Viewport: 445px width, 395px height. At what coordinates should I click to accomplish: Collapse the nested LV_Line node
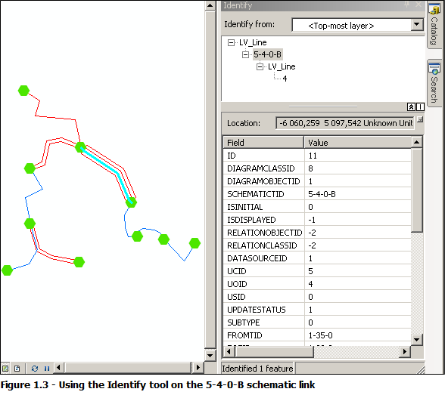pos(260,66)
